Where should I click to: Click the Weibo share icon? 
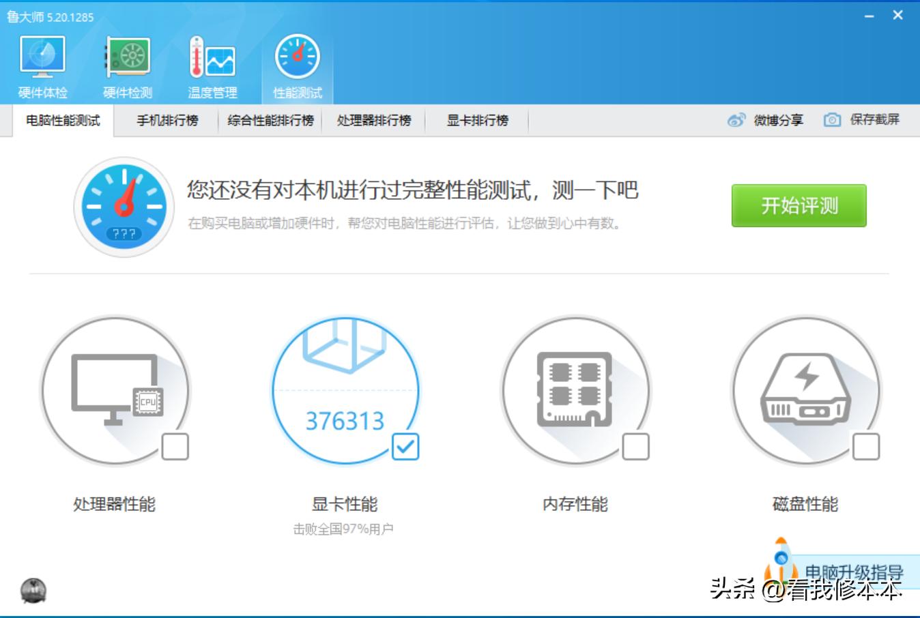[x=736, y=119]
